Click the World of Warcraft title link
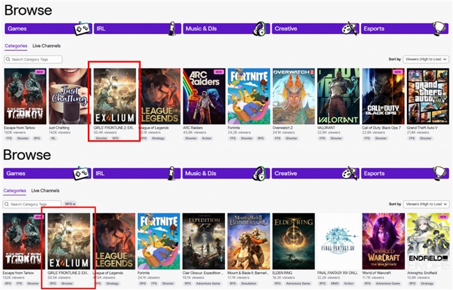Image resolution: width=453 pixels, height=290 pixels. tap(381, 273)
